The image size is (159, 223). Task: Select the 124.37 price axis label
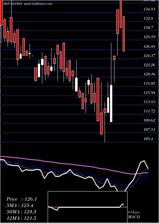[x=149, y=56]
